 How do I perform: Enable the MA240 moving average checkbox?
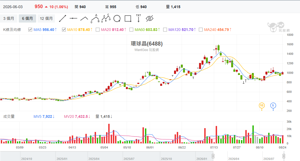pyautogui.click(x=201, y=30)
